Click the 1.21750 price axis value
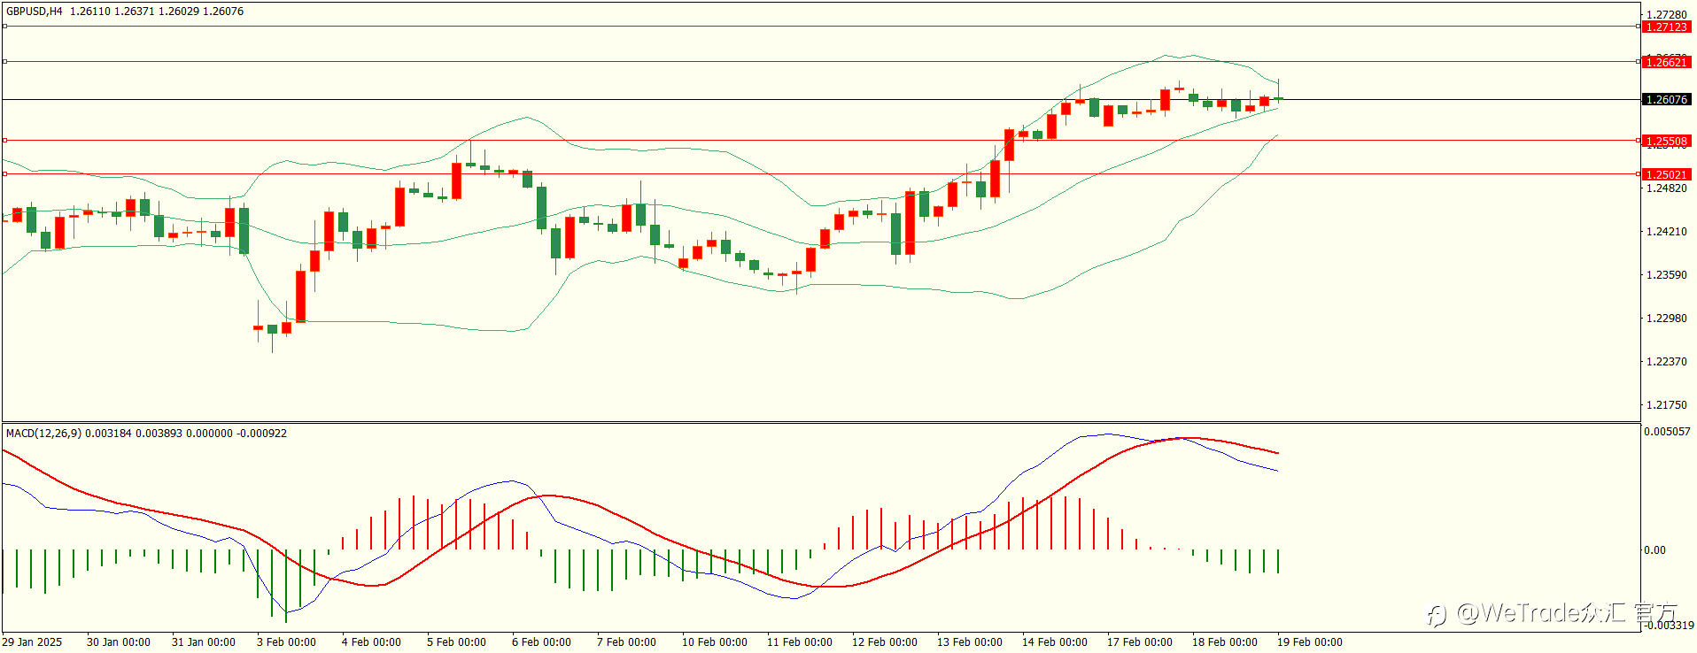This screenshot has width=1697, height=653. click(1666, 405)
